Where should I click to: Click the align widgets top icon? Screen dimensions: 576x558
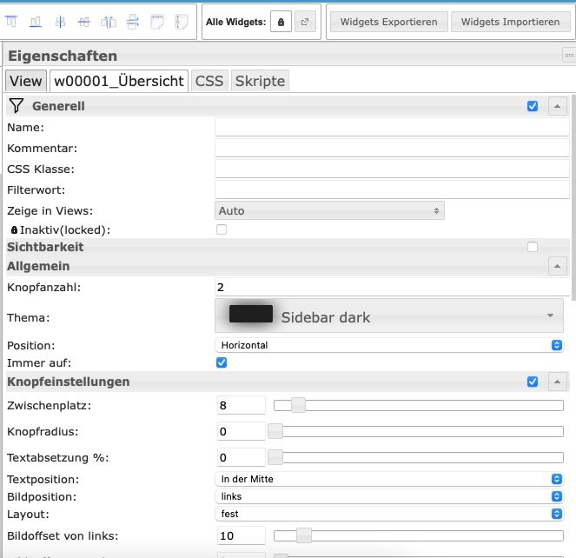click(x=11, y=22)
